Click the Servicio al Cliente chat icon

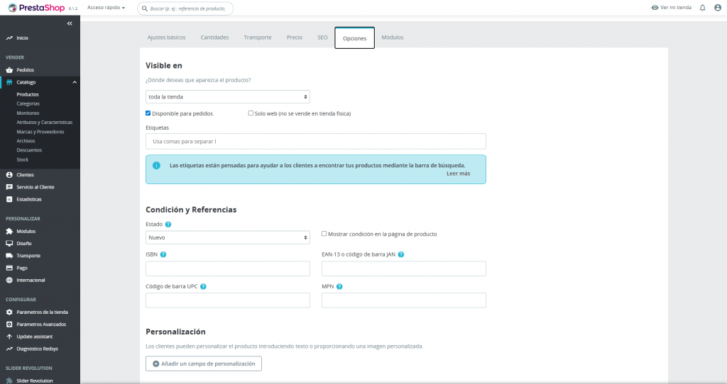9,187
